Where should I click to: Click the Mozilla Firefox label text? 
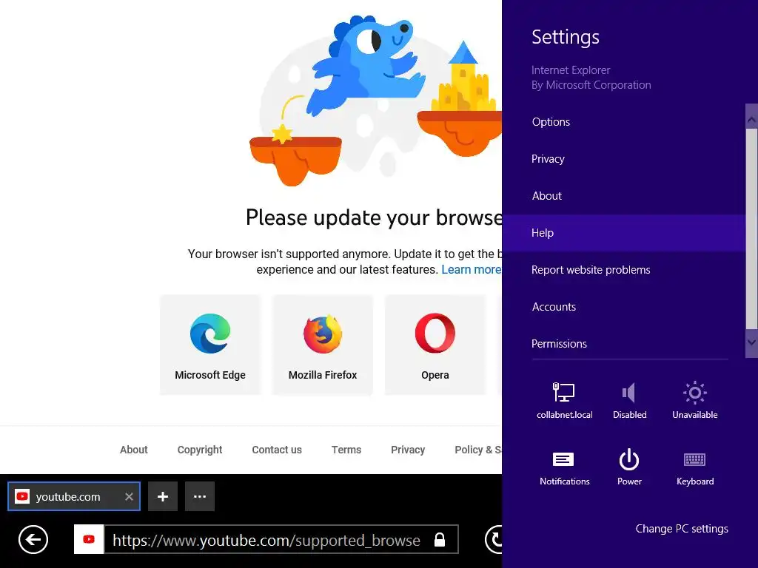323,375
